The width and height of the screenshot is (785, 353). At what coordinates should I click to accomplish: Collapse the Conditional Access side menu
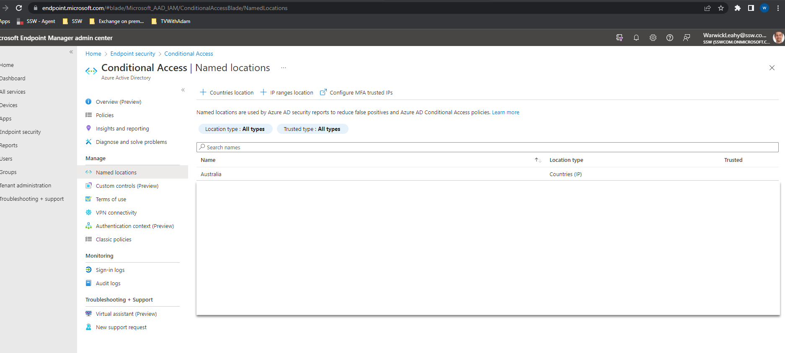coord(183,90)
